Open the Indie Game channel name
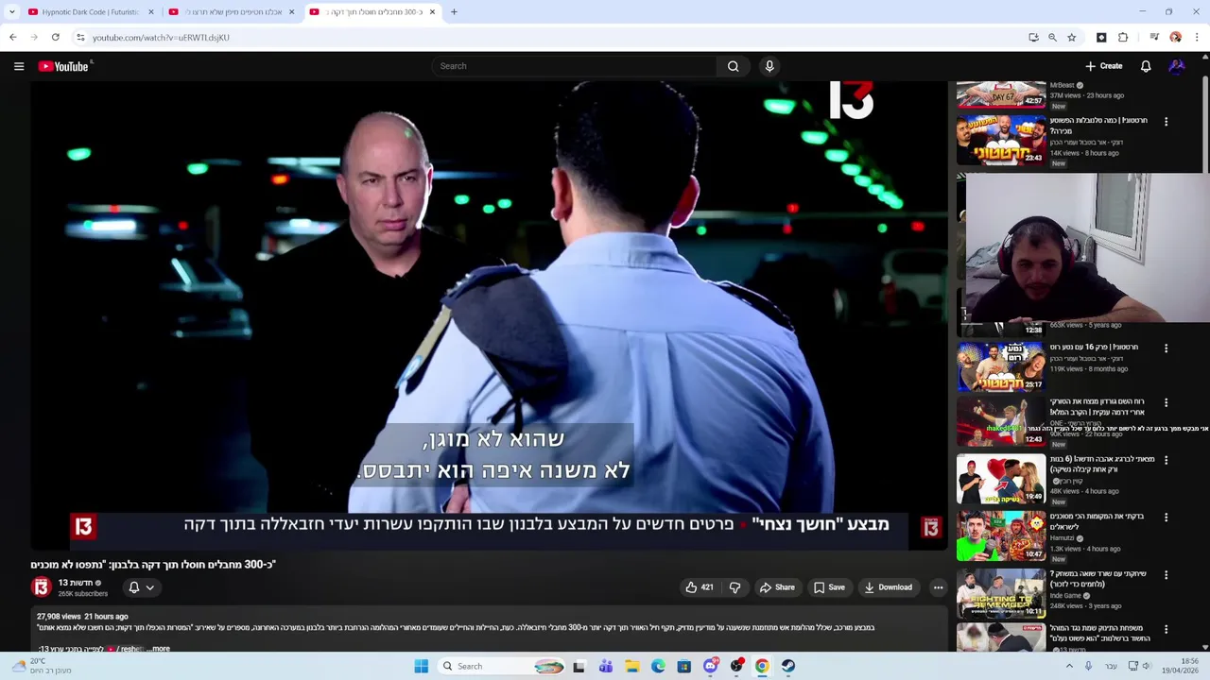Viewport: 1210px width, 680px height. (x=1066, y=596)
